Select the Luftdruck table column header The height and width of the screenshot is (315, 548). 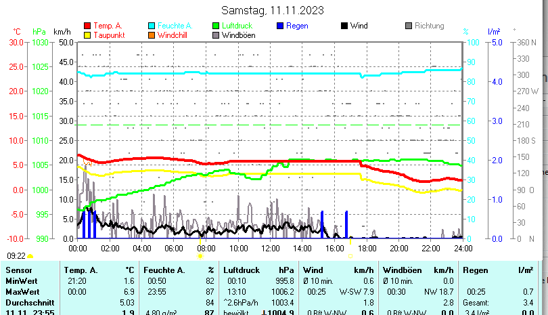pyautogui.click(x=240, y=270)
